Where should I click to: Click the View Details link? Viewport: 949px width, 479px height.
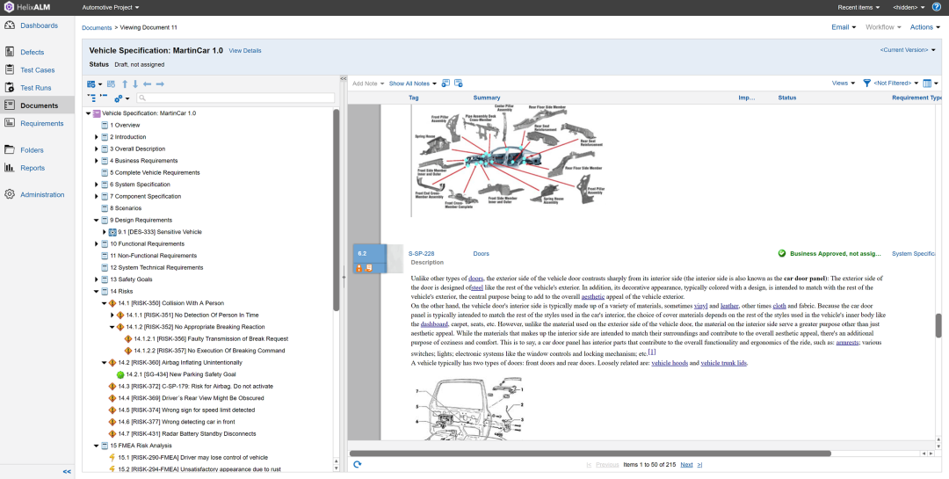coord(245,51)
